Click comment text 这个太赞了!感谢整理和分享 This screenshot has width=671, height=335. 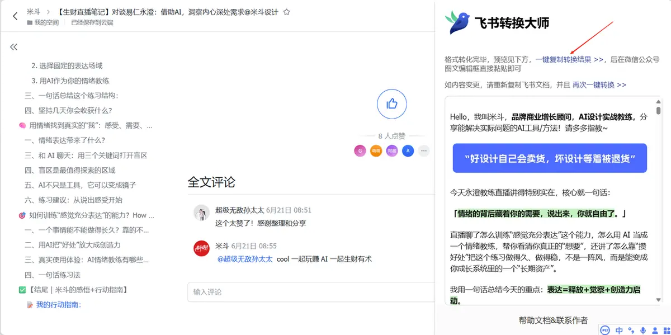click(261, 223)
